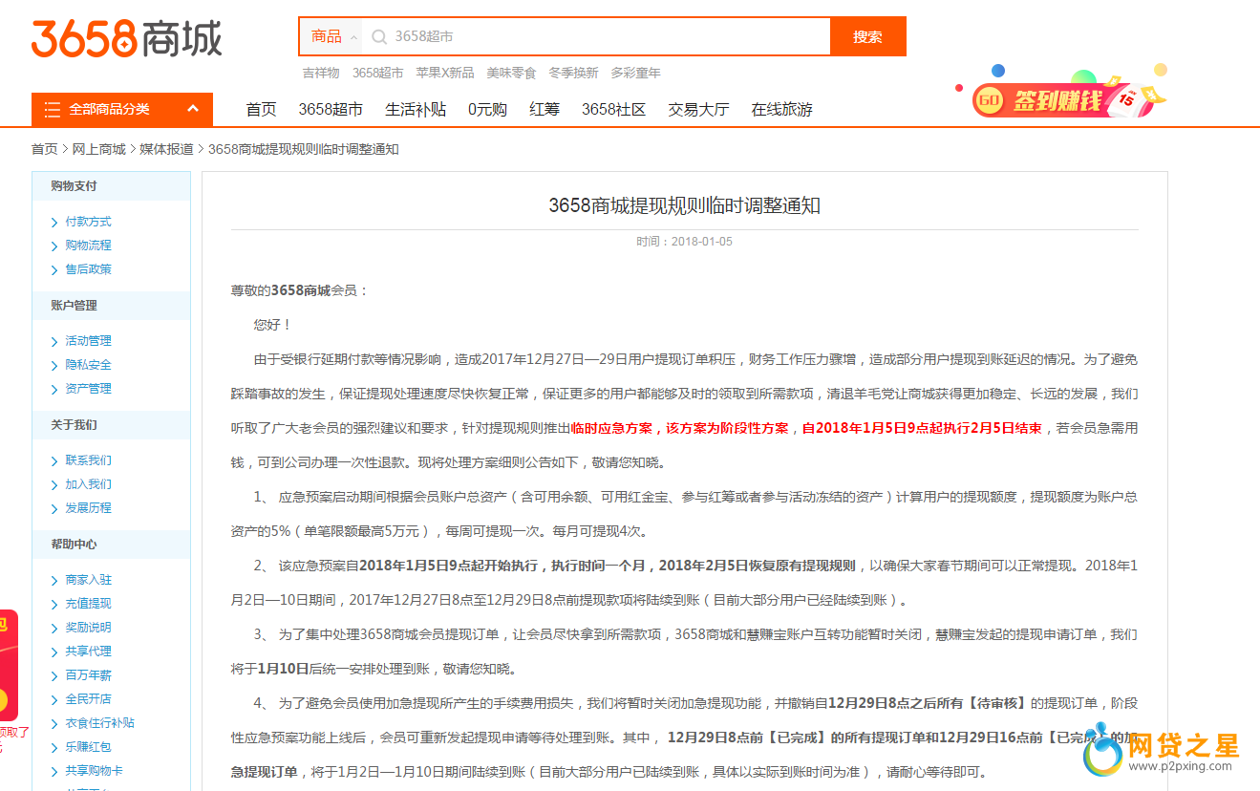The width and height of the screenshot is (1260, 791).
Task: Open sidebar link 活动管理
Action: [x=88, y=341]
